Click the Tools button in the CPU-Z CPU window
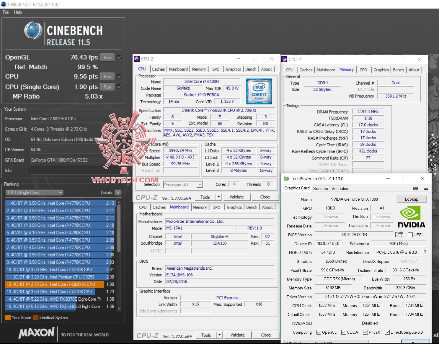This screenshot has height=344, width=439. tap(205, 197)
